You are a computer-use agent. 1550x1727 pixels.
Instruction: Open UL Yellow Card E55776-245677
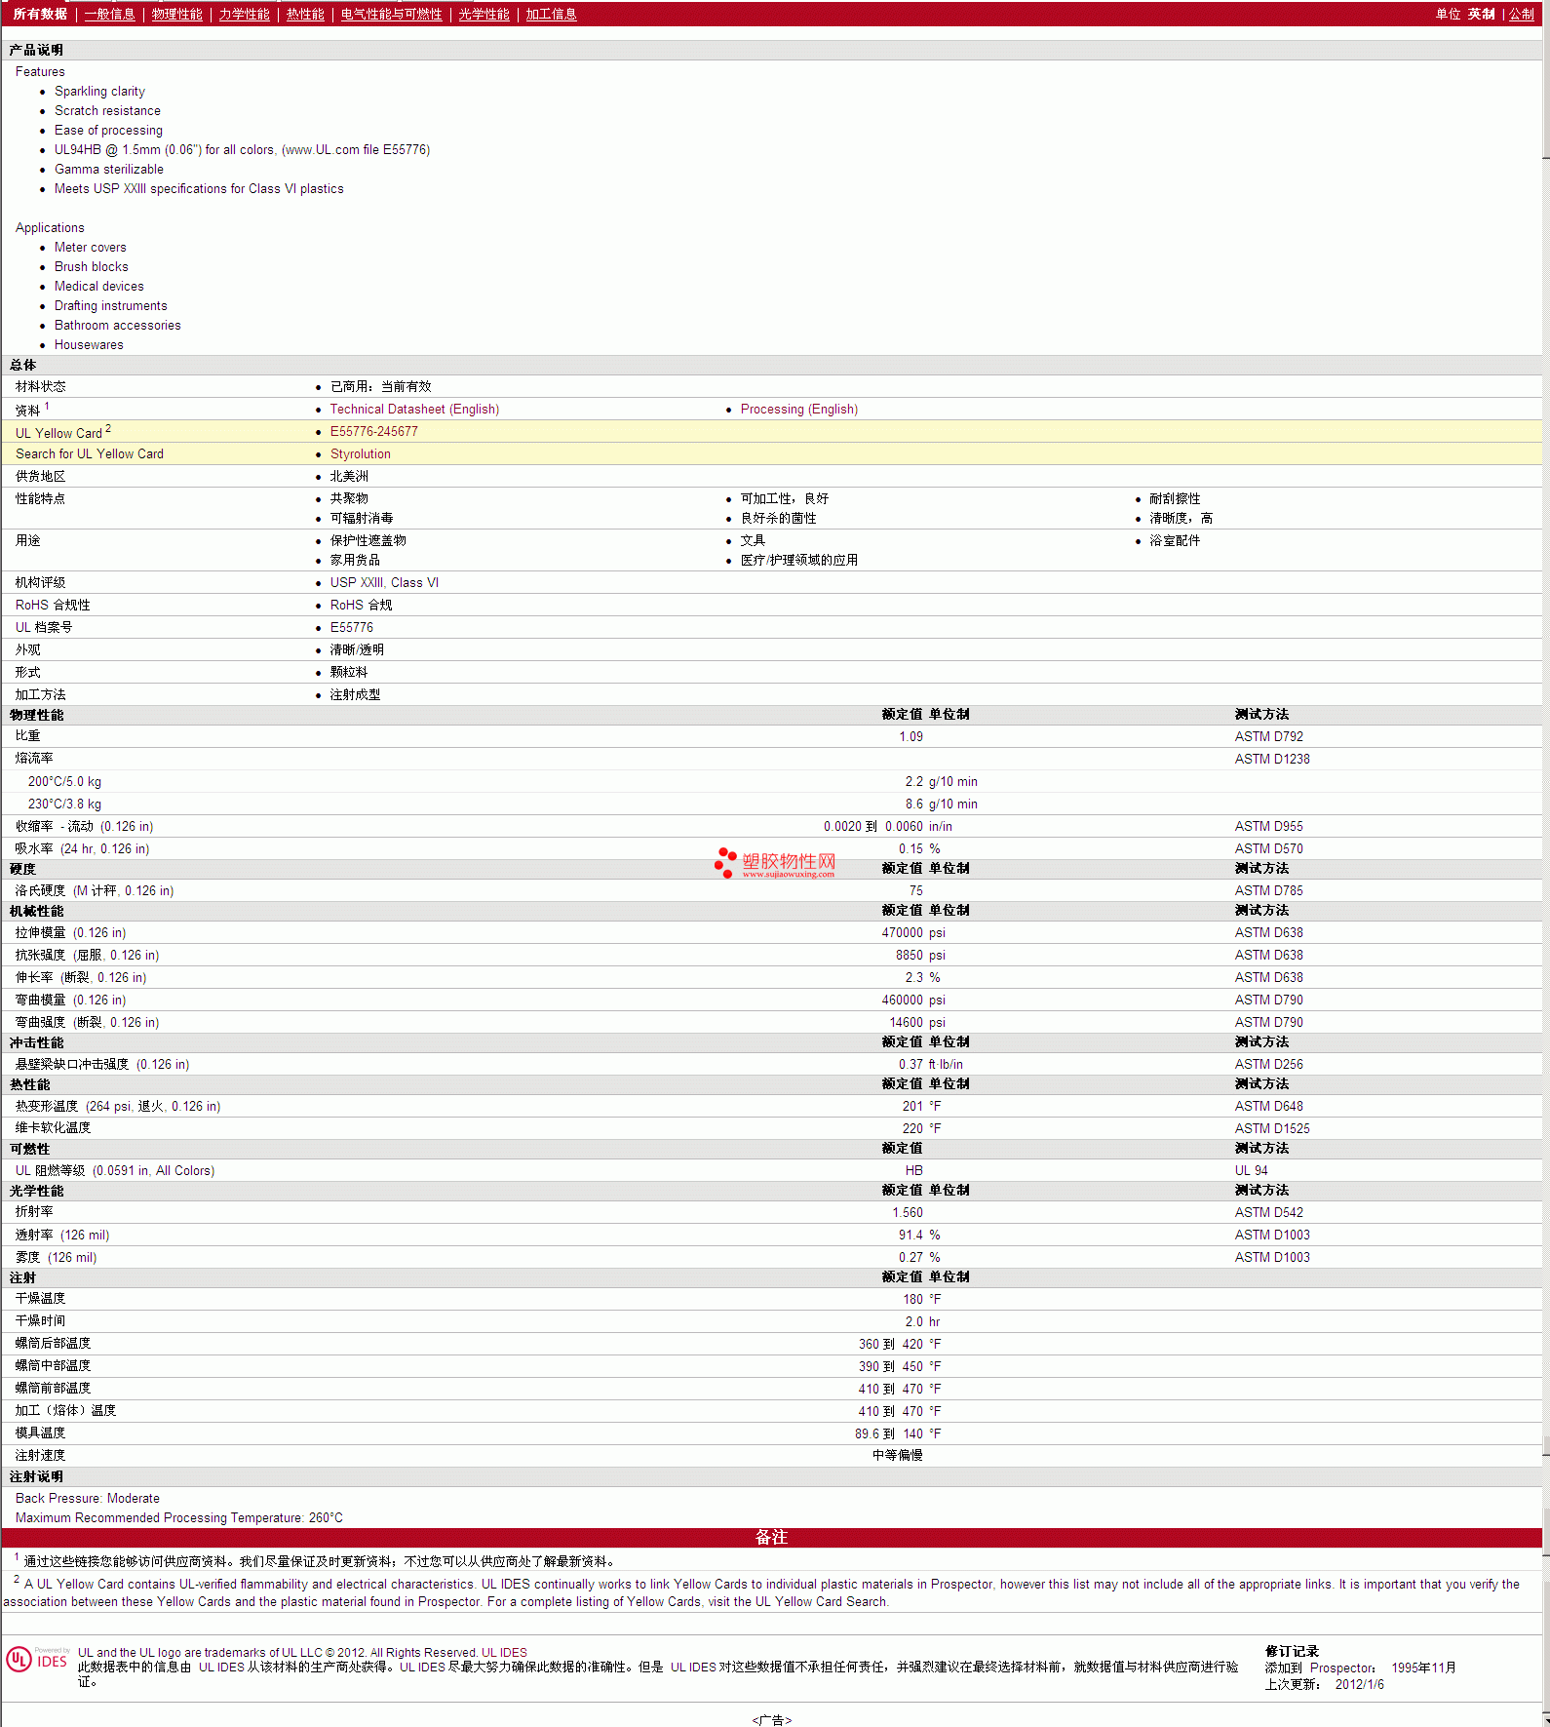[x=373, y=432]
